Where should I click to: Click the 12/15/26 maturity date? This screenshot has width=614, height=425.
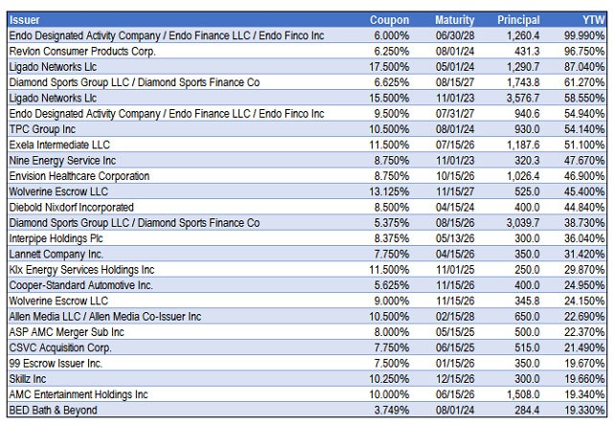[x=455, y=379]
